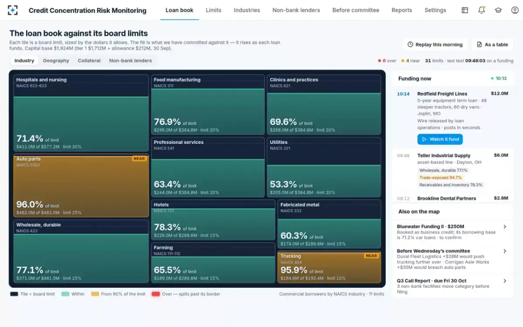This screenshot has height=327, width=523.
Task: Open the learning cap icon
Action: point(498,10)
